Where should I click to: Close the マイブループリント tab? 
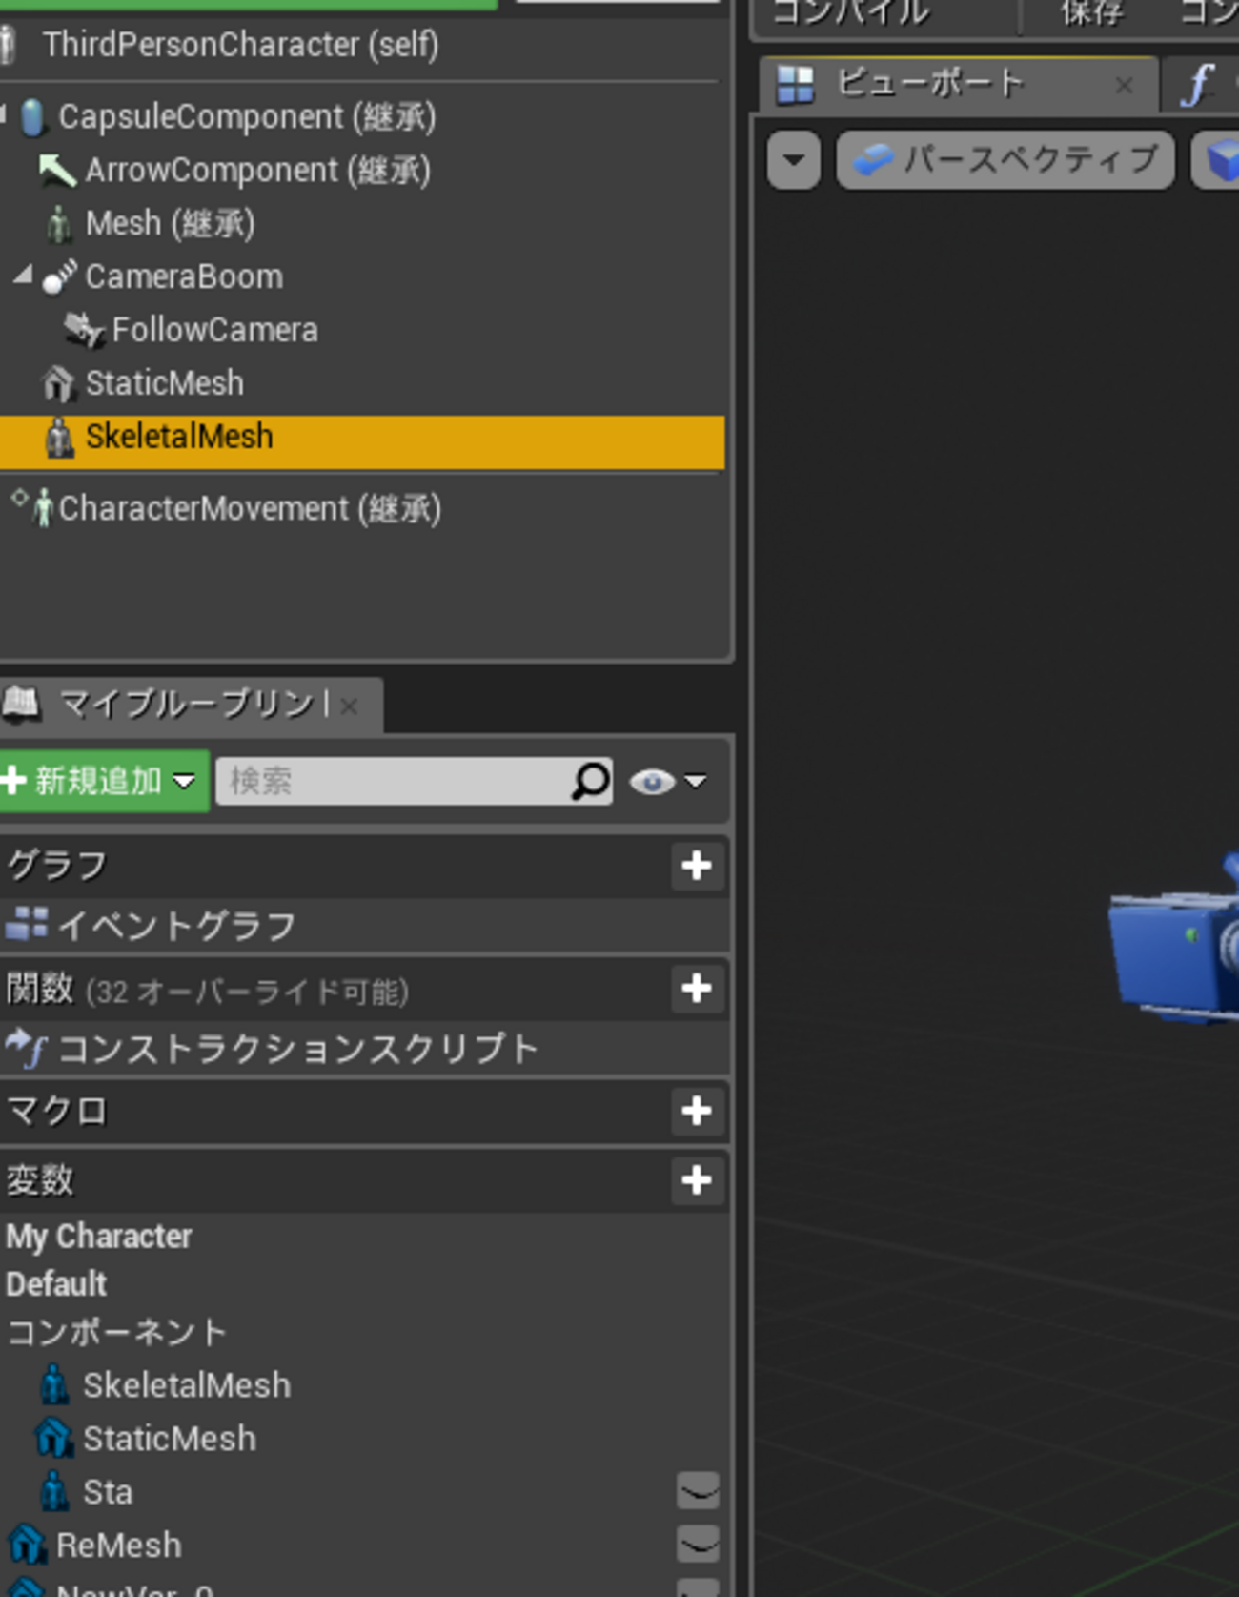click(350, 706)
